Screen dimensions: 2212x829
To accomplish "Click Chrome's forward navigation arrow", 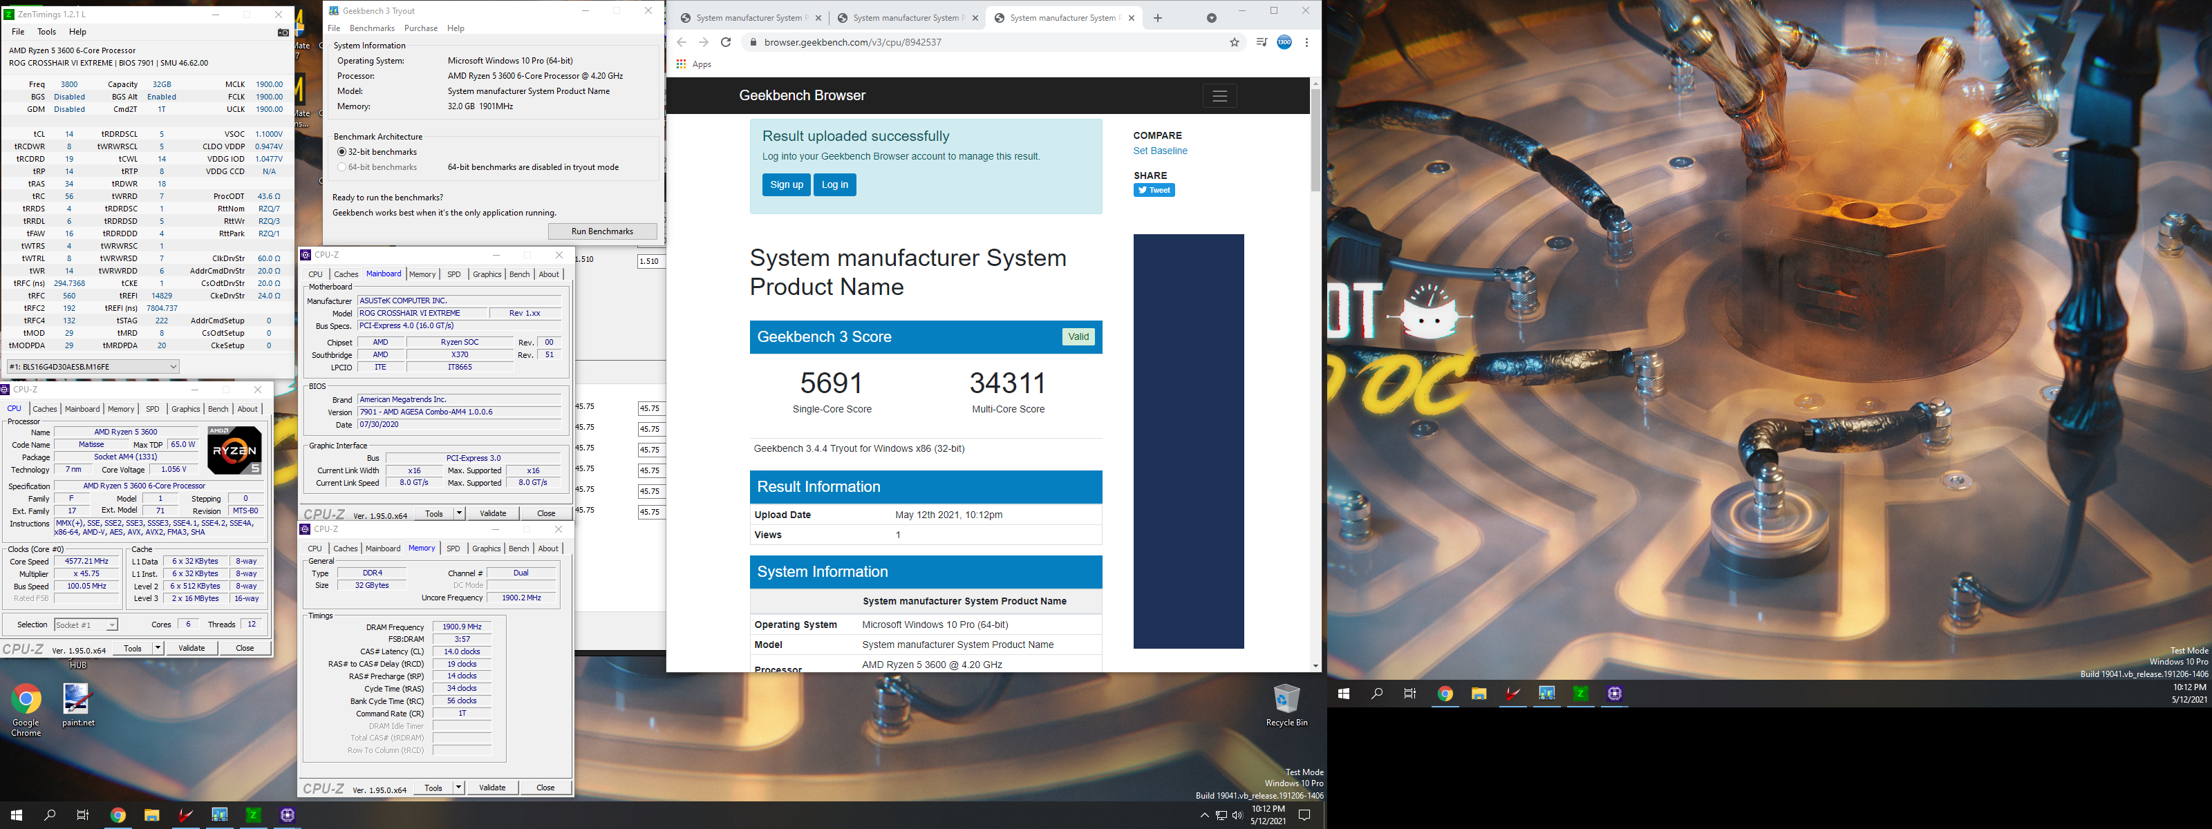I will tap(703, 42).
